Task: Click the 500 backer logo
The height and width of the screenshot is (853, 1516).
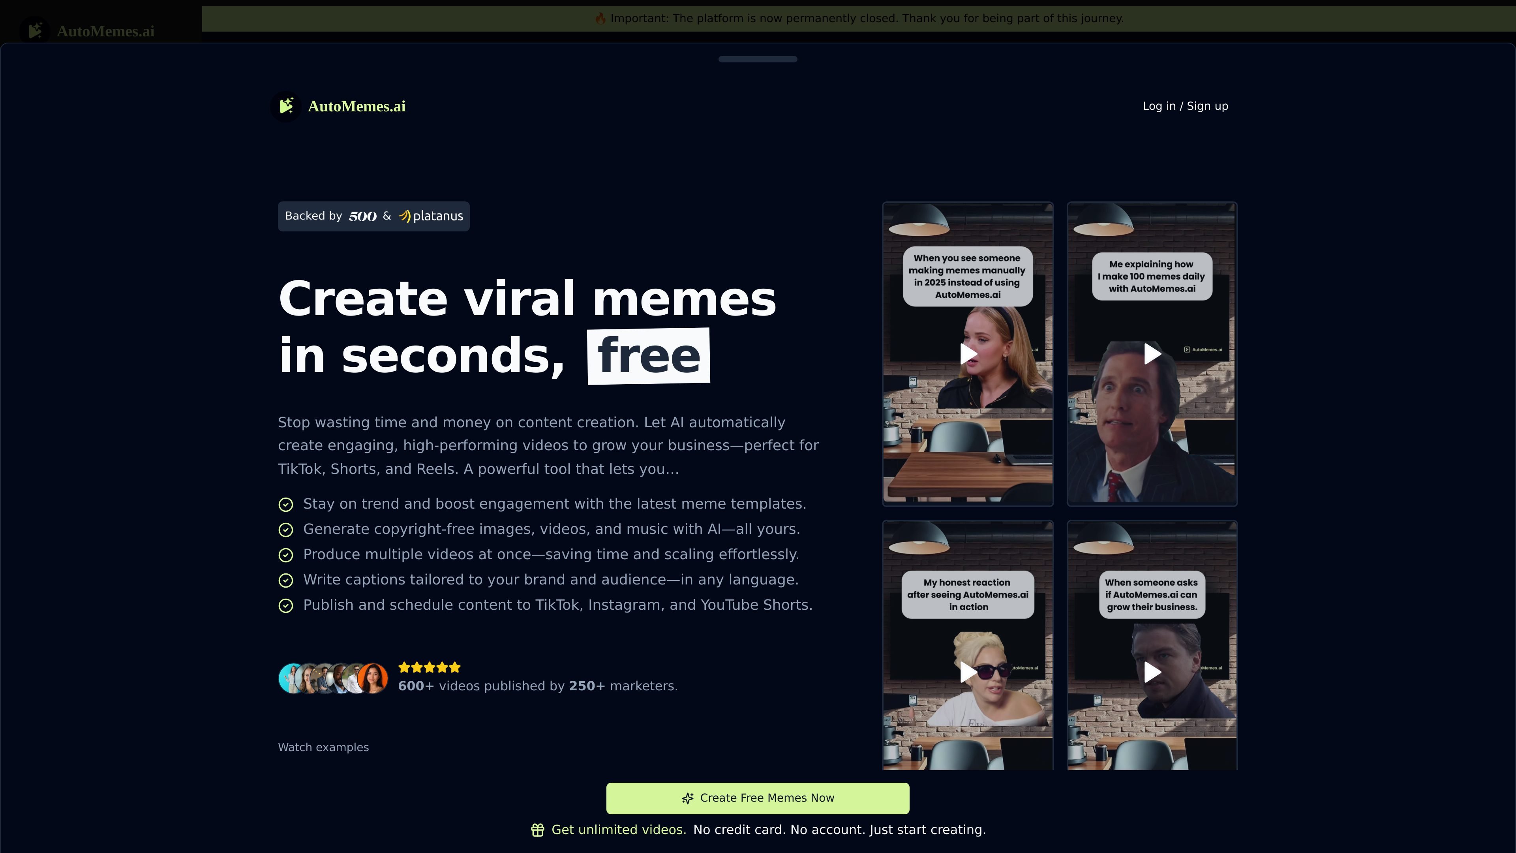Action: 362,216
